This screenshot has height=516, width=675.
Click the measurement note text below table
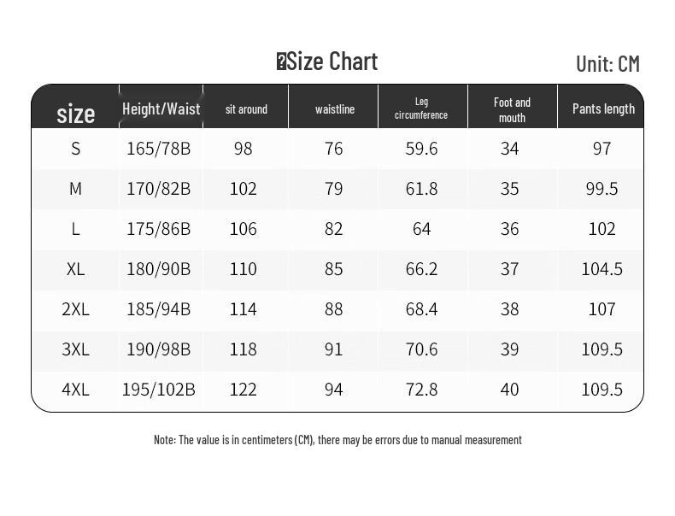[x=337, y=440]
